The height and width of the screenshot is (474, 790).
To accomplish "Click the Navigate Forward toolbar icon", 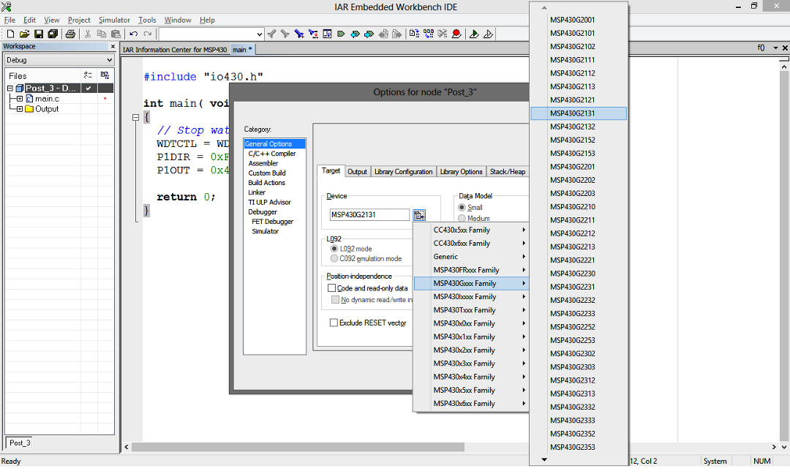I will pos(397,34).
